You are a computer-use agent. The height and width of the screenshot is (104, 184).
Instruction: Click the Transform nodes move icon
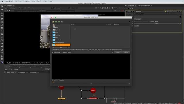2,31
